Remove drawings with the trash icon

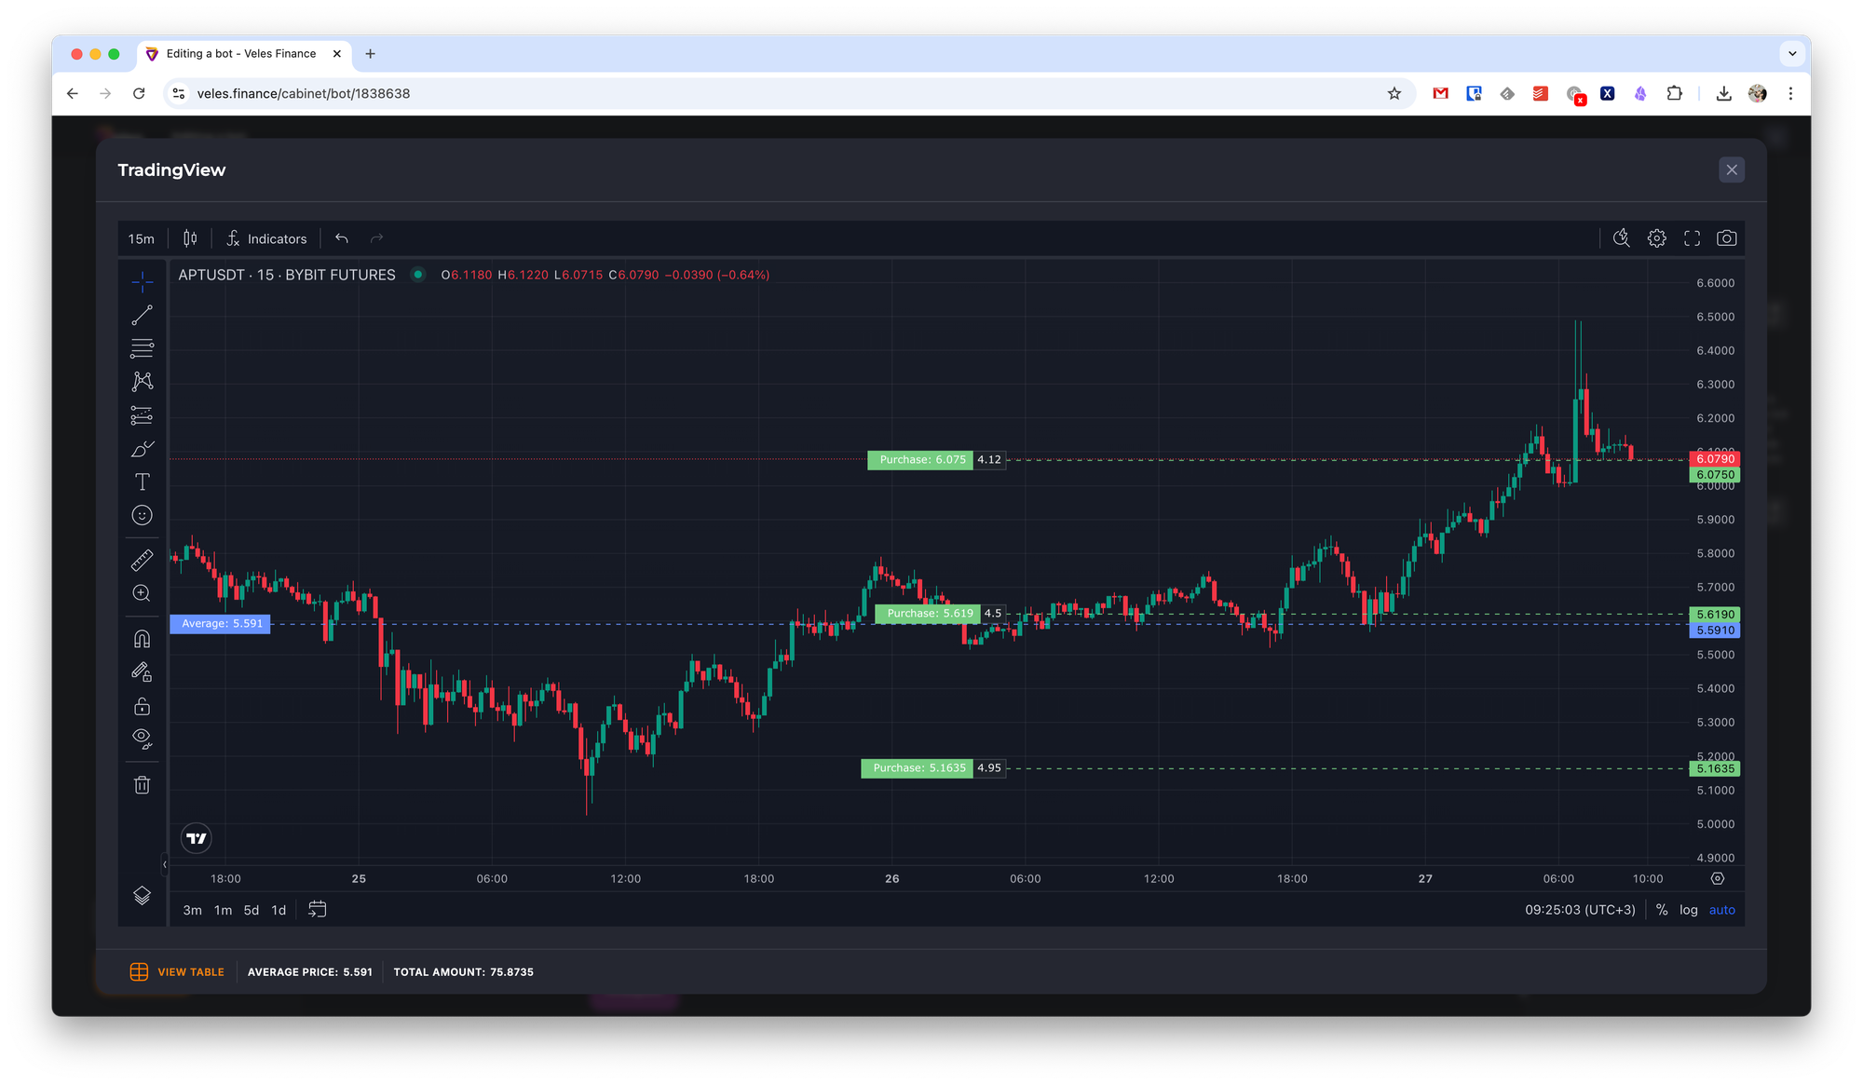[x=142, y=785]
